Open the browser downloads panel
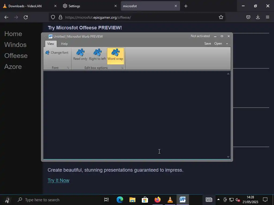The image size is (274, 205). coord(258,17)
